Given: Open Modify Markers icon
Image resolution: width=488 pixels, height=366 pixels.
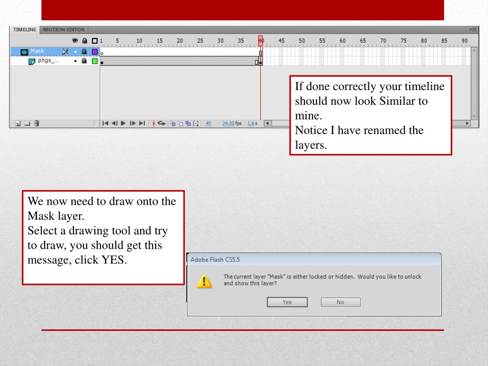Looking at the screenshot, I should [x=196, y=123].
